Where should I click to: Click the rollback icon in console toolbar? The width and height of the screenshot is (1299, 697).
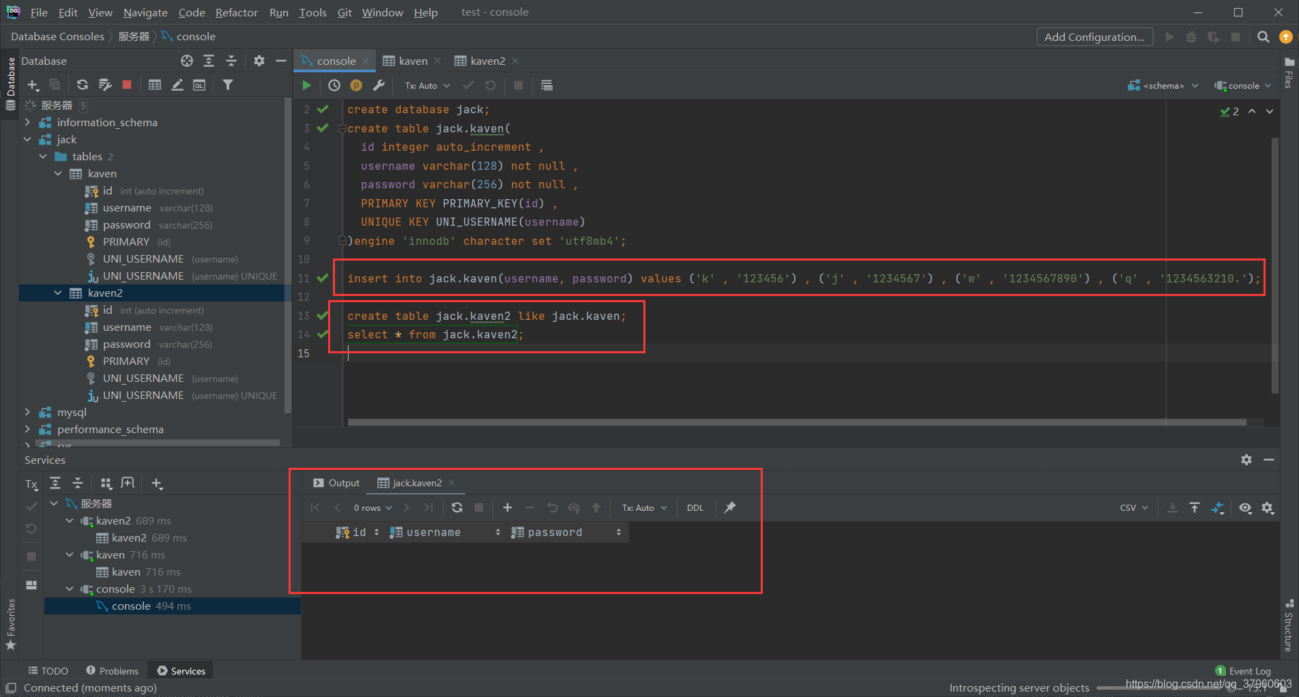[491, 85]
